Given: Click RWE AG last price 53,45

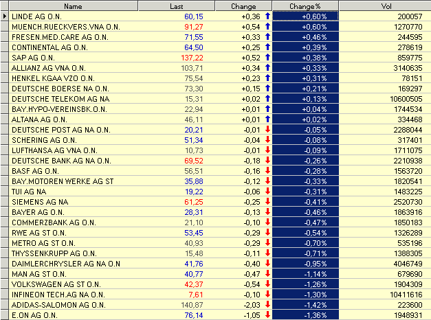Looking at the screenshot, I should (194, 233).
